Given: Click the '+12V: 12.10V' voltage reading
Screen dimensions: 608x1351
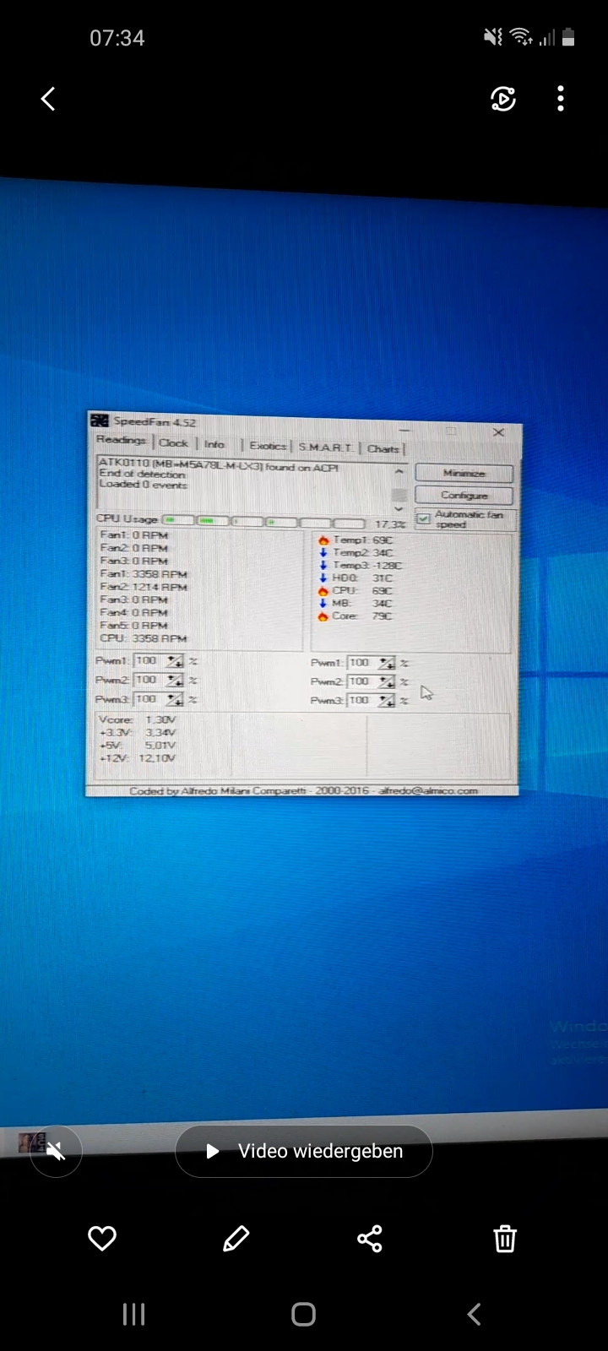Looking at the screenshot, I should pos(137,757).
